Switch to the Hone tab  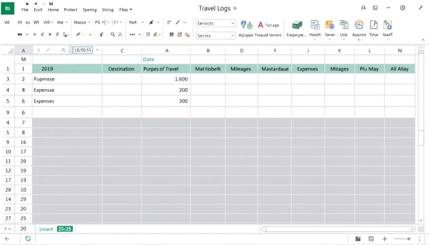click(53, 10)
